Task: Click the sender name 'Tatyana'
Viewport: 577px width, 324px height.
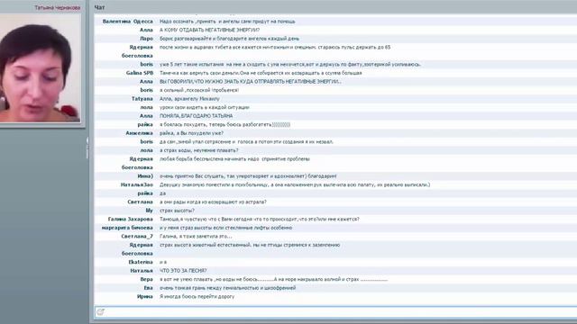Action: 142,98
